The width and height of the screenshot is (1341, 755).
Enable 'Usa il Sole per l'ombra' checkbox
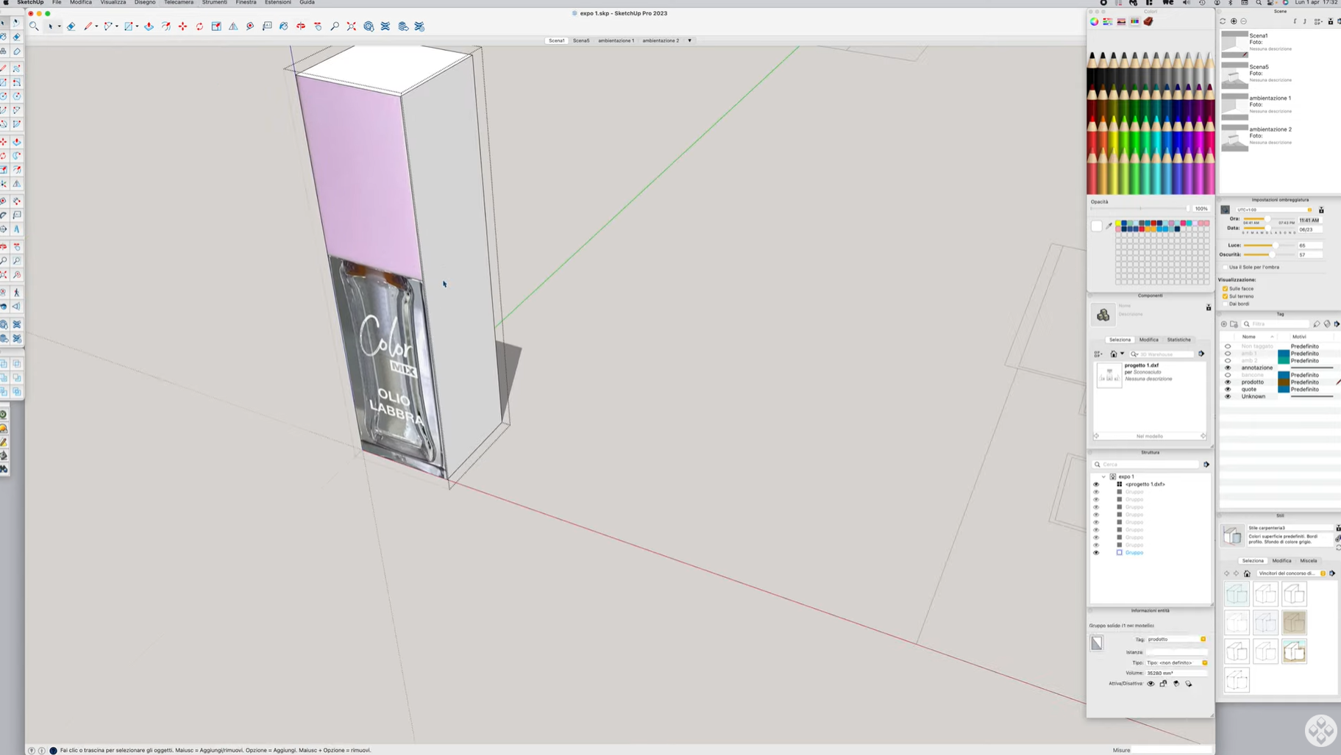click(x=1226, y=268)
